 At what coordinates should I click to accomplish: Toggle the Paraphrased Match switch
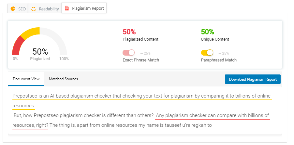pyautogui.click(x=207, y=53)
